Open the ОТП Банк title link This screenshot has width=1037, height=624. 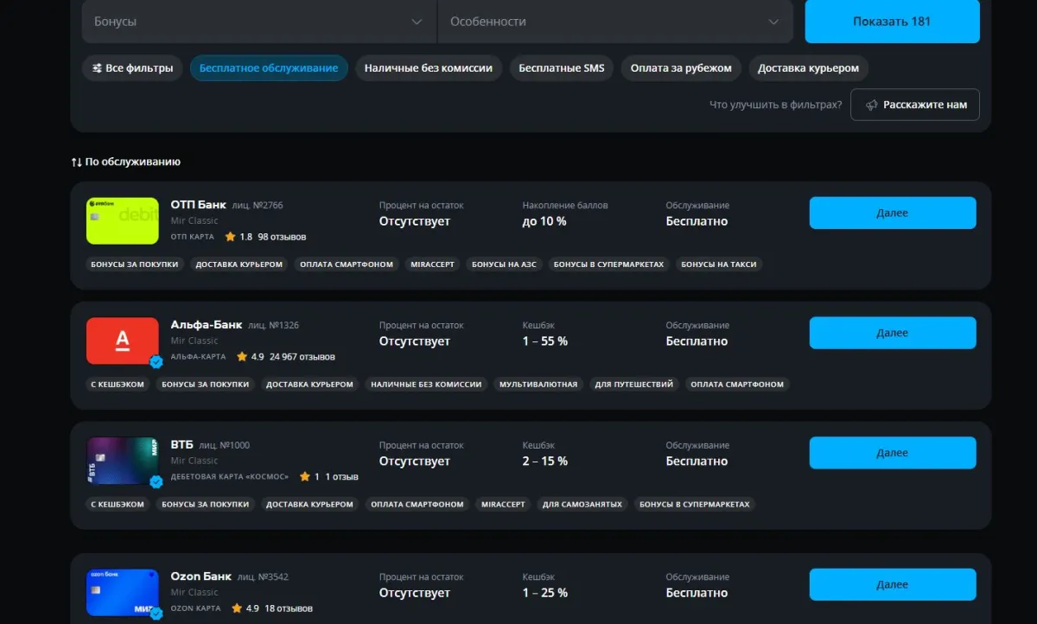pos(199,205)
